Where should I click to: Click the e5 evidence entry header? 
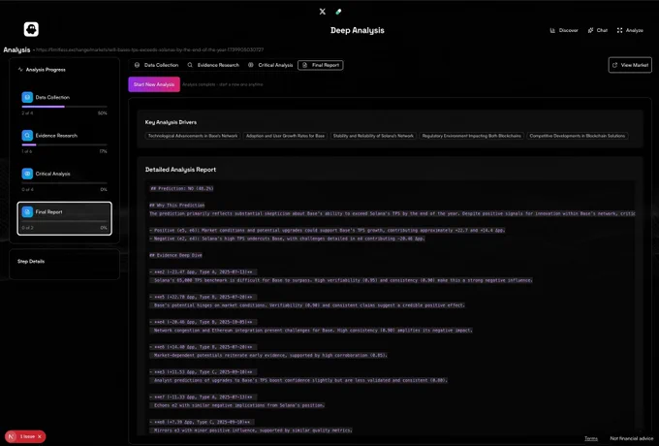point(203,297)
